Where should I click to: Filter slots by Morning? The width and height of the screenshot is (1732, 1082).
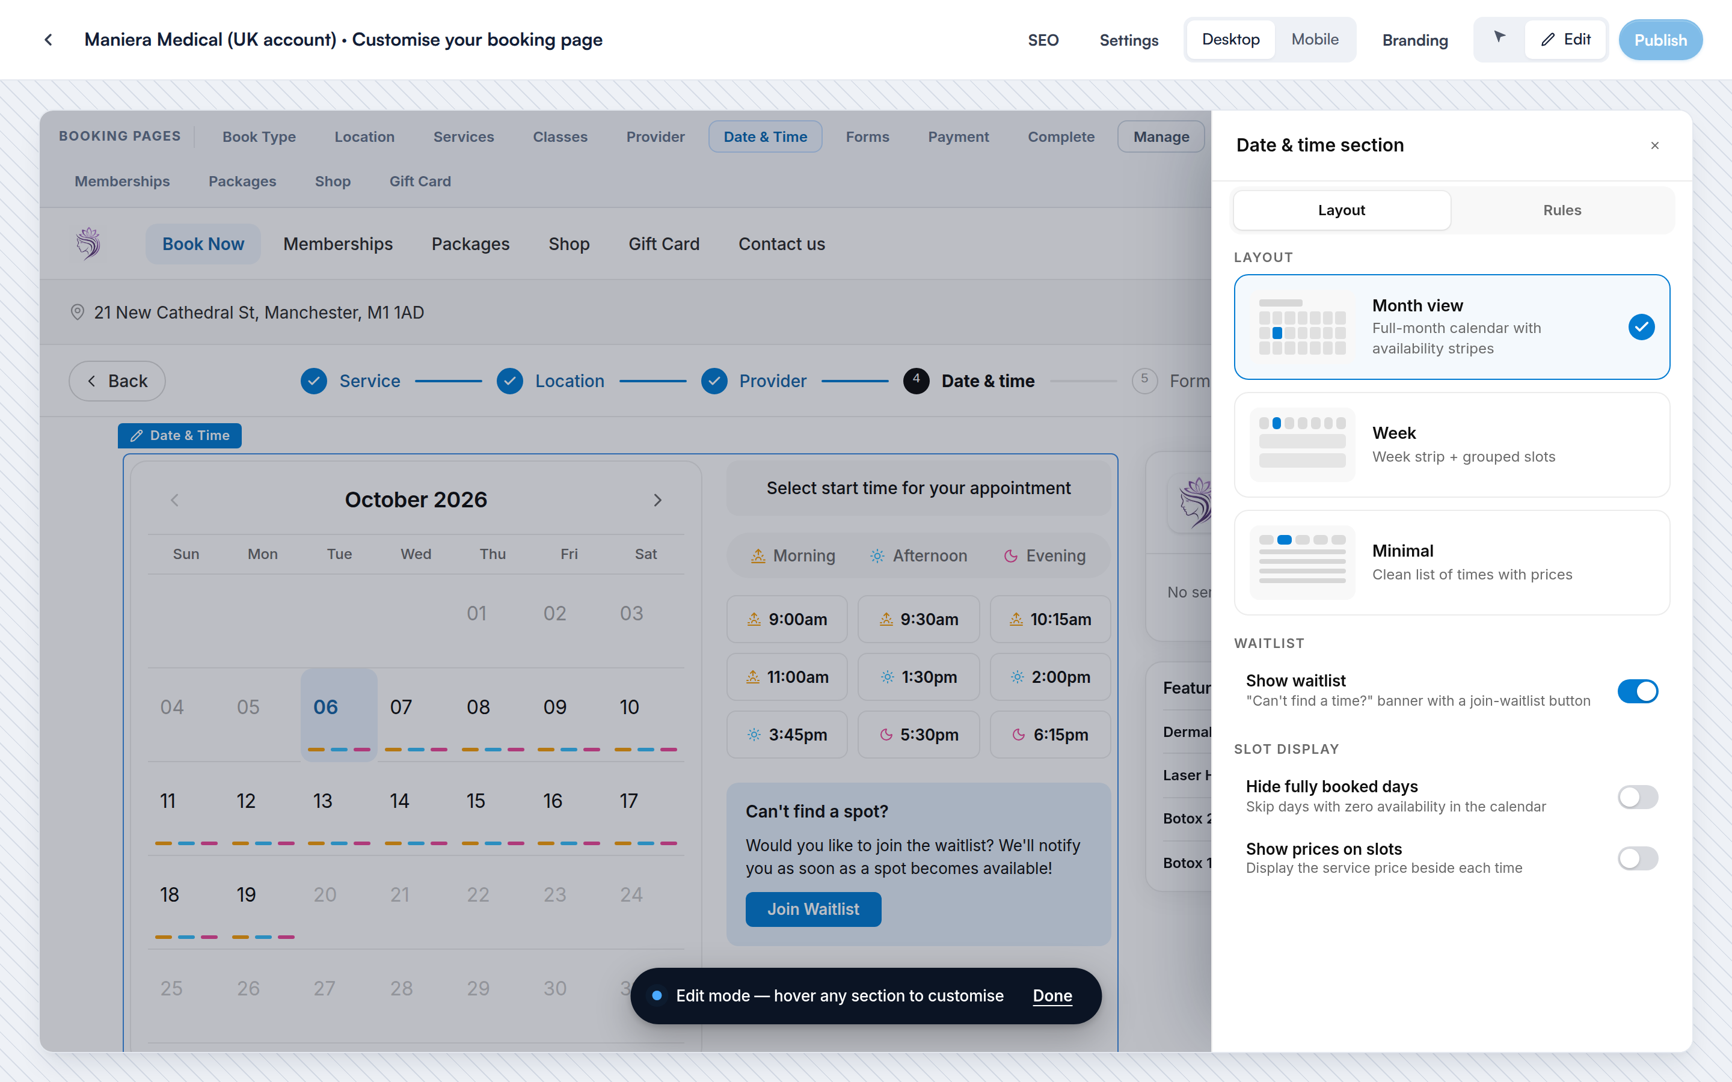coord(793,556)
